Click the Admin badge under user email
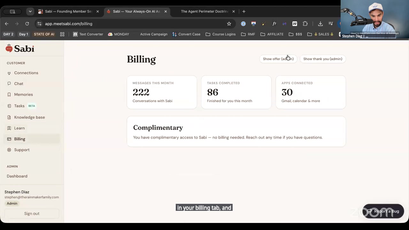 pos(12,203)
